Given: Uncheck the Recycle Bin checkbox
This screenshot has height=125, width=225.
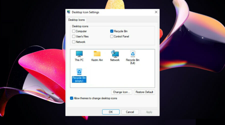Looking at the screenshot, I should click(112, 31).
